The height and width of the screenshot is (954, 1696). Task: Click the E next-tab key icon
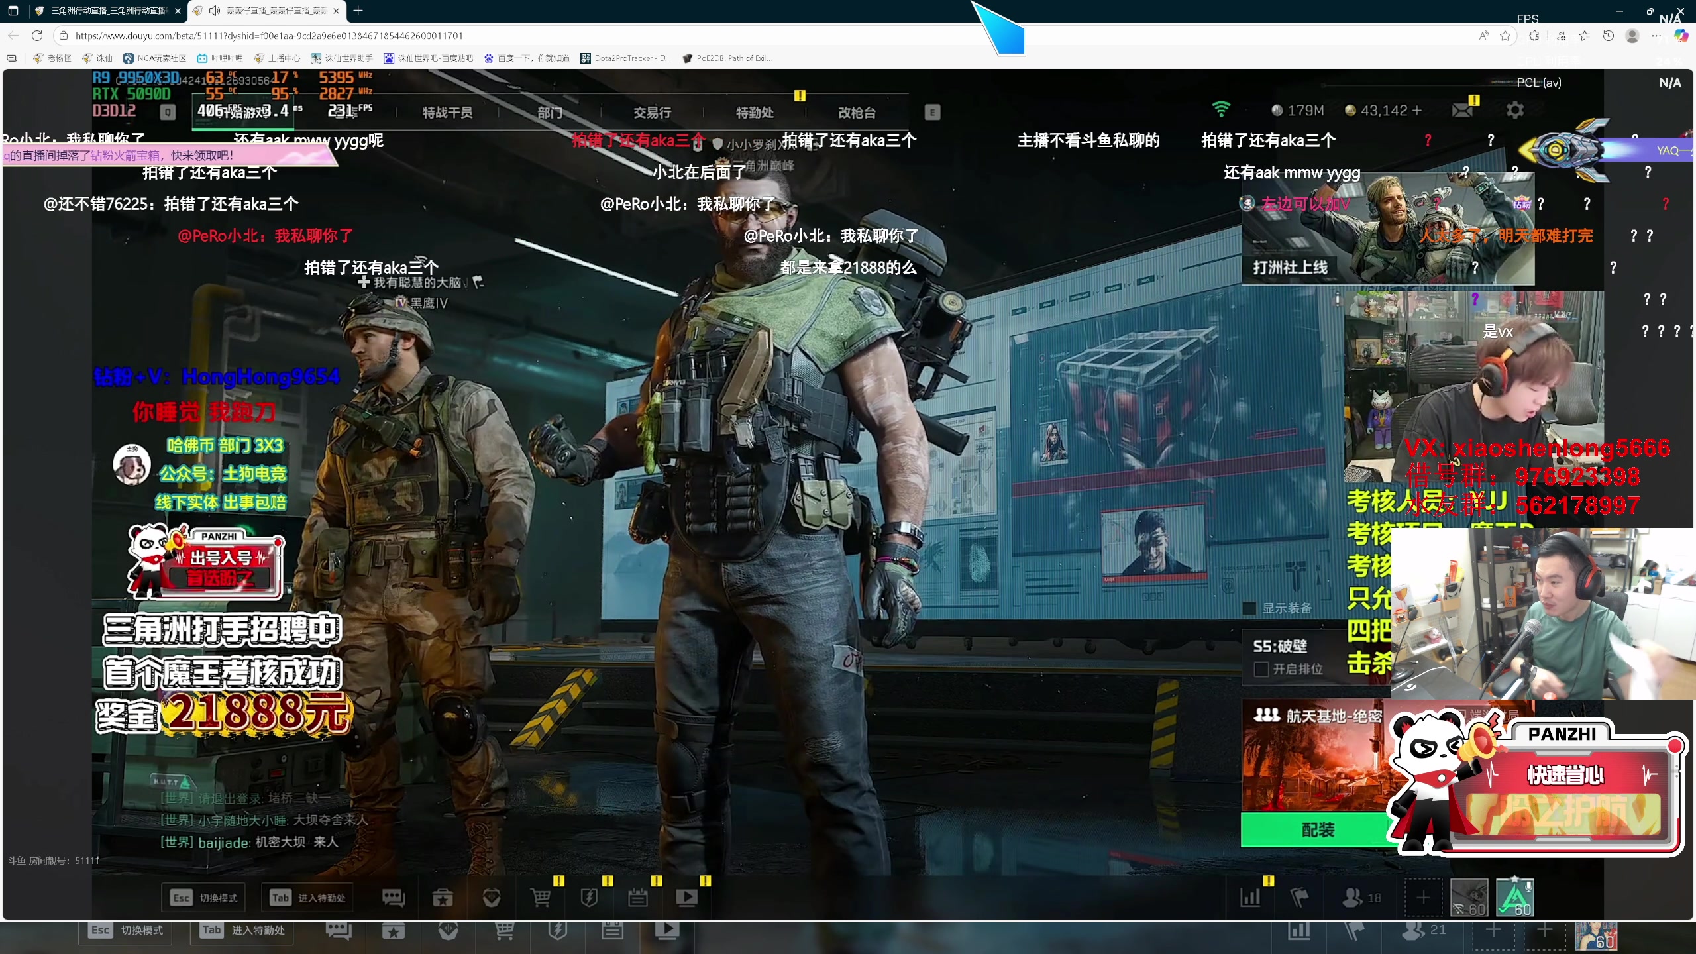932,113
